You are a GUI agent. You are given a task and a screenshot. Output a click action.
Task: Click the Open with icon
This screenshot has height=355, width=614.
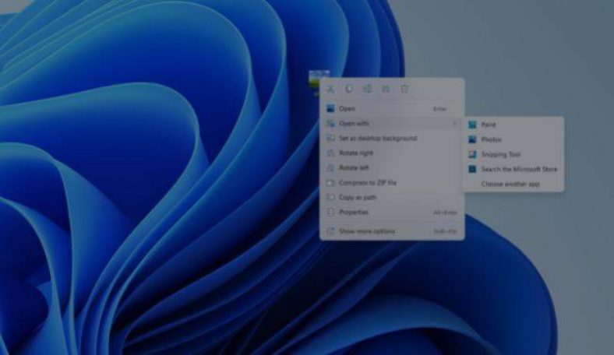click(331, 124)
